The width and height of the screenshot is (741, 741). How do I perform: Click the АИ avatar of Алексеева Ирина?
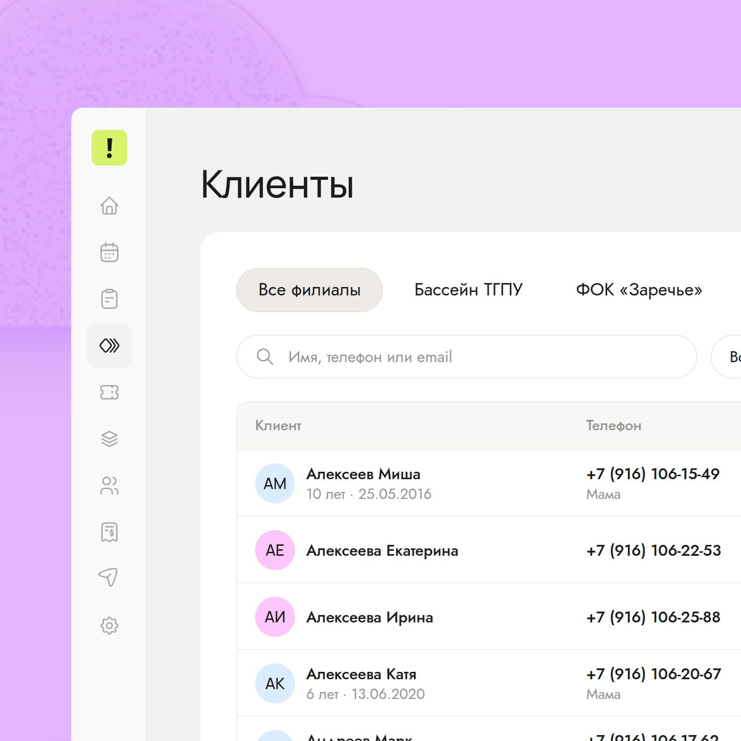coord(275,617)
